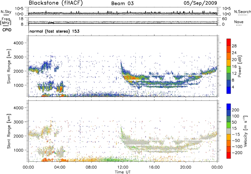Click the Slant Range label of the power panel

pyautogui.click(x=9, y=66)
